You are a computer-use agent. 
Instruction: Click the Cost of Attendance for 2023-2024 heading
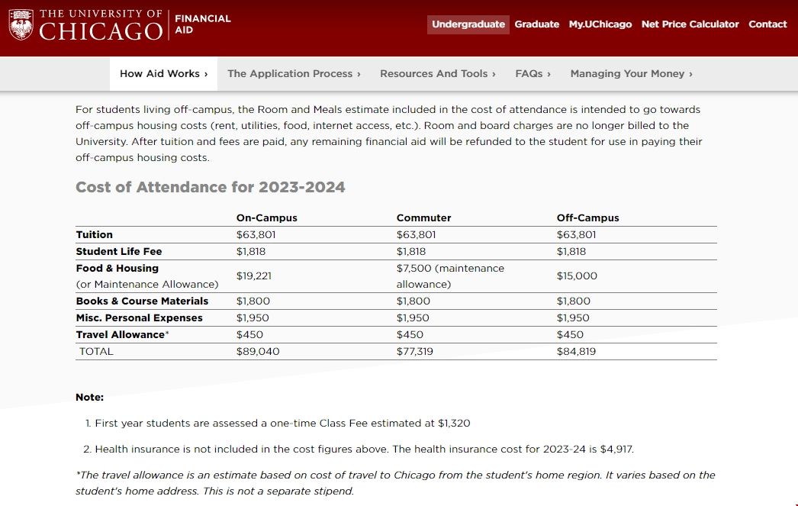(x=210, y=187)
